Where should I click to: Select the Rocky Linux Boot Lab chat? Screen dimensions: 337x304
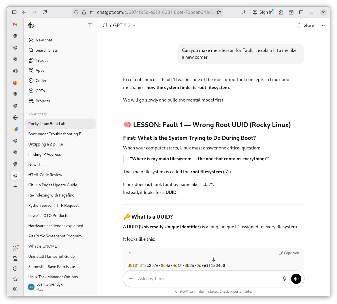pos(47,124)
